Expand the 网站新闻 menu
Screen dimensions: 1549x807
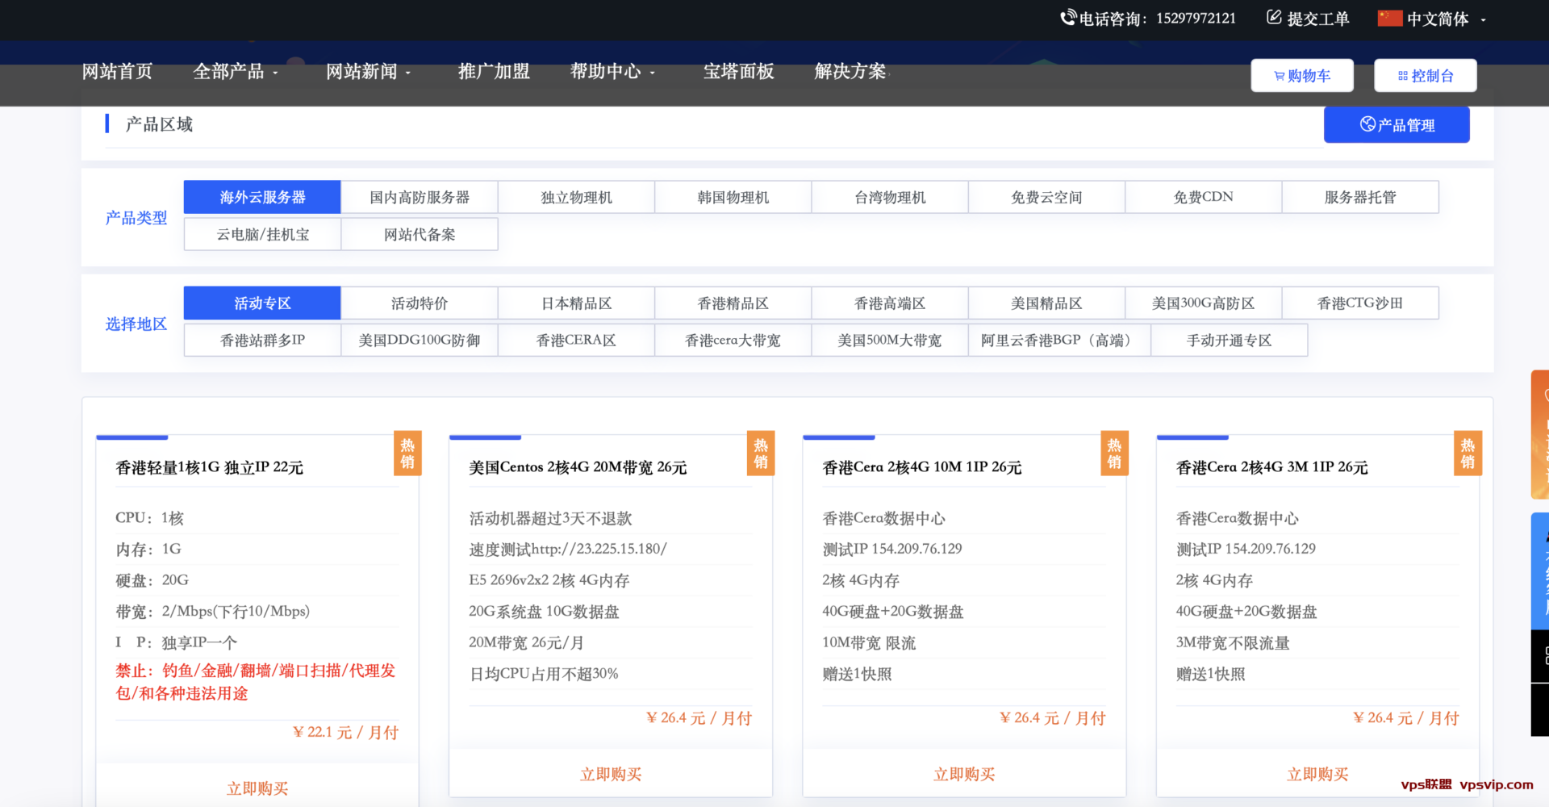369,72
